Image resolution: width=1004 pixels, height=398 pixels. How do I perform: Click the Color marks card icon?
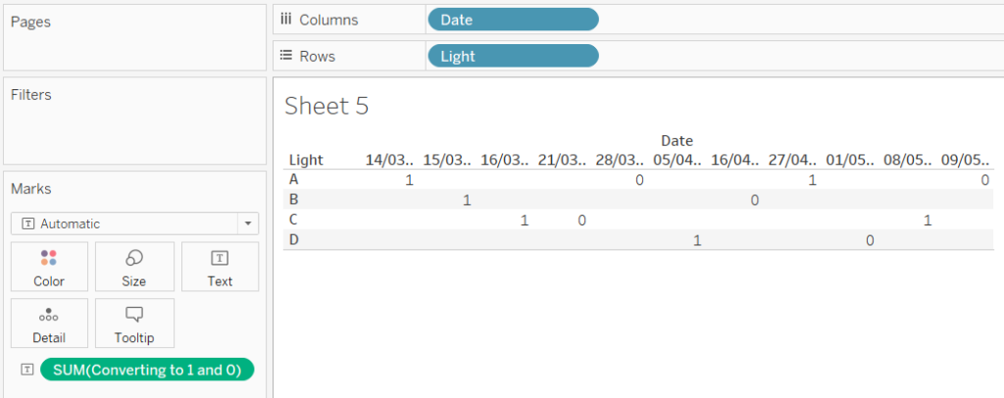49,258
